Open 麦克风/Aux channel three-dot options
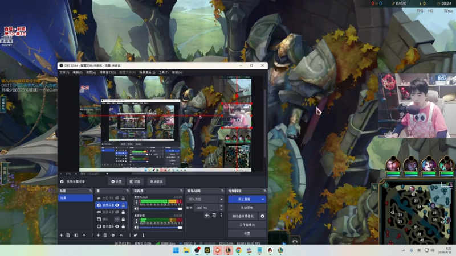 [136, 202]
